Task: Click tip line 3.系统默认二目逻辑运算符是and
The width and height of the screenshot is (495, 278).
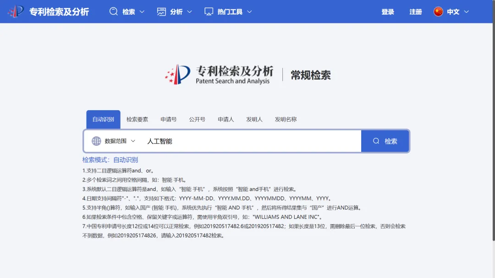Action: point(190,189)
